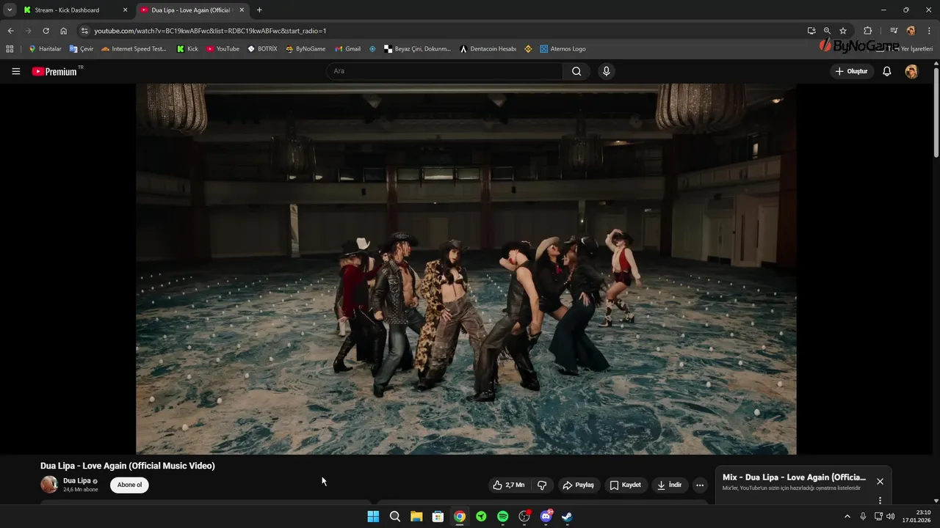Open Spotify from the taskbar
This screenshot has width=940, height=528.
(502, 516)
